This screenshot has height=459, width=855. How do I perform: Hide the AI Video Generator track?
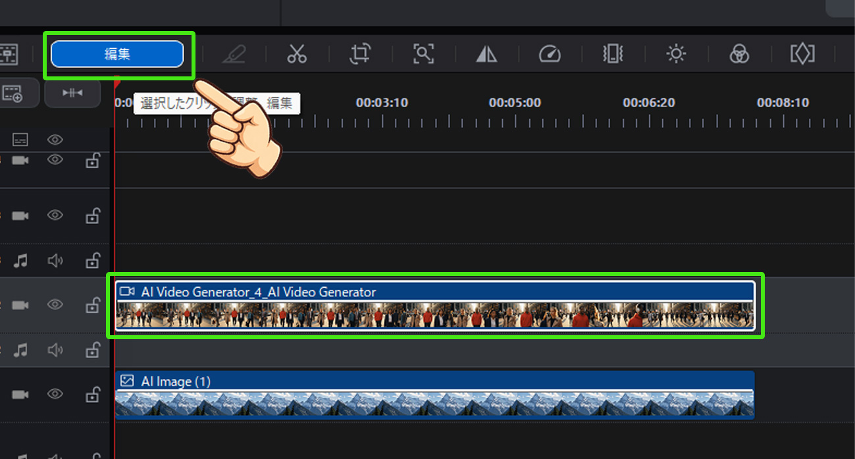[x=55, y=304]
